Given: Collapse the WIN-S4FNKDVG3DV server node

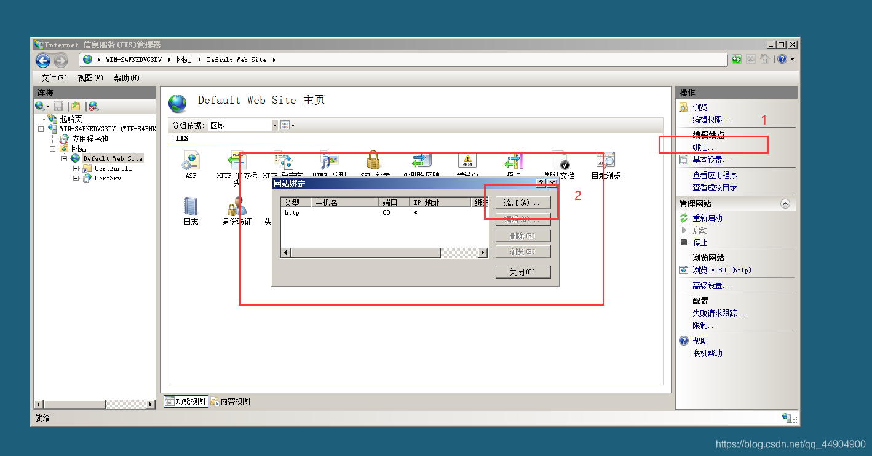Looking at the screenshot, I should point(41,129).
